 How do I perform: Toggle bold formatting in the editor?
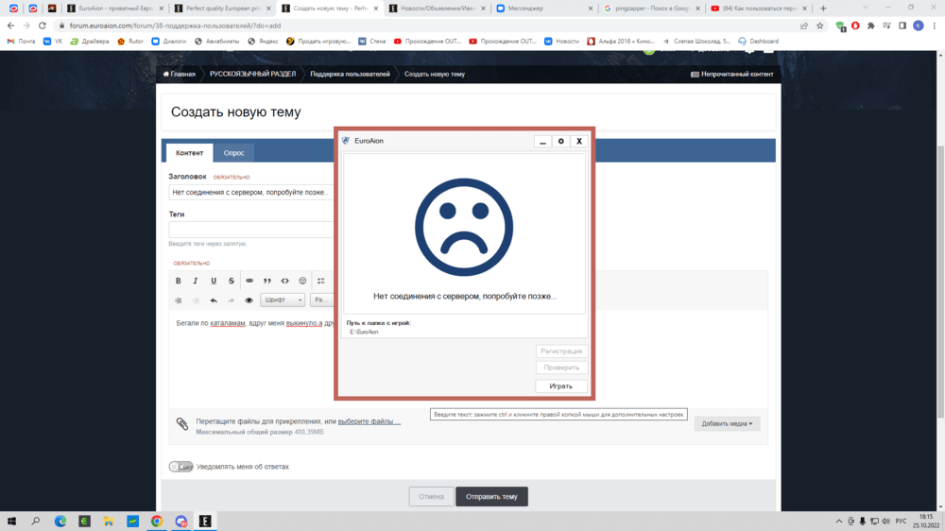[179, 281]
